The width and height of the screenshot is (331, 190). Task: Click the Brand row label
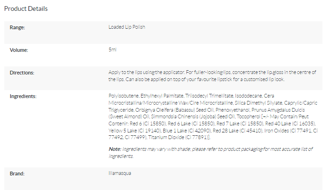click(17, 173)
